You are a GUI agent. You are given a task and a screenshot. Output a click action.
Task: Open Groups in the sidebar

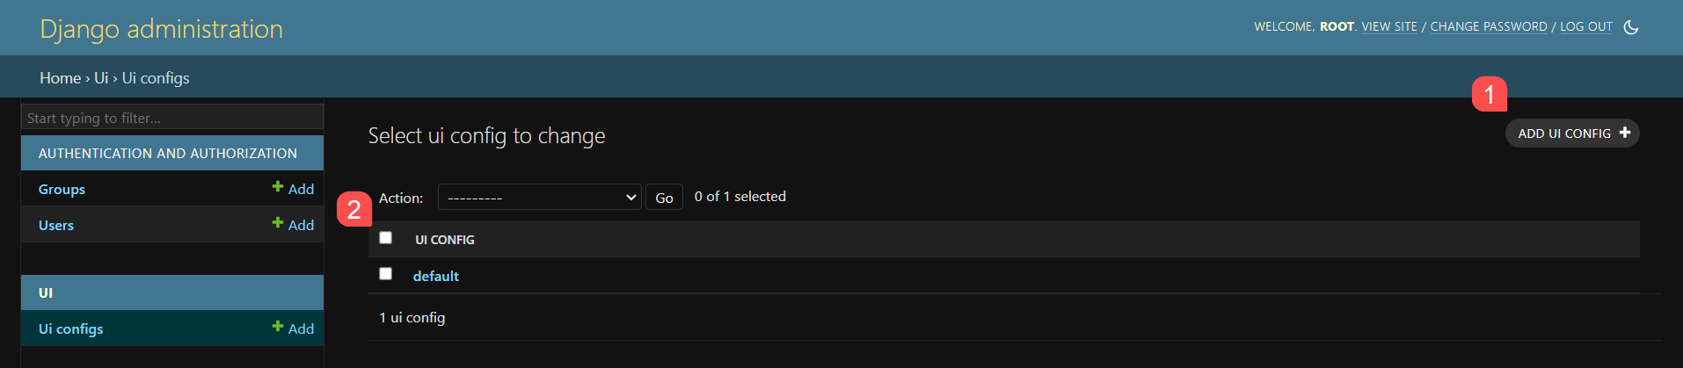[x=62, y=190]
